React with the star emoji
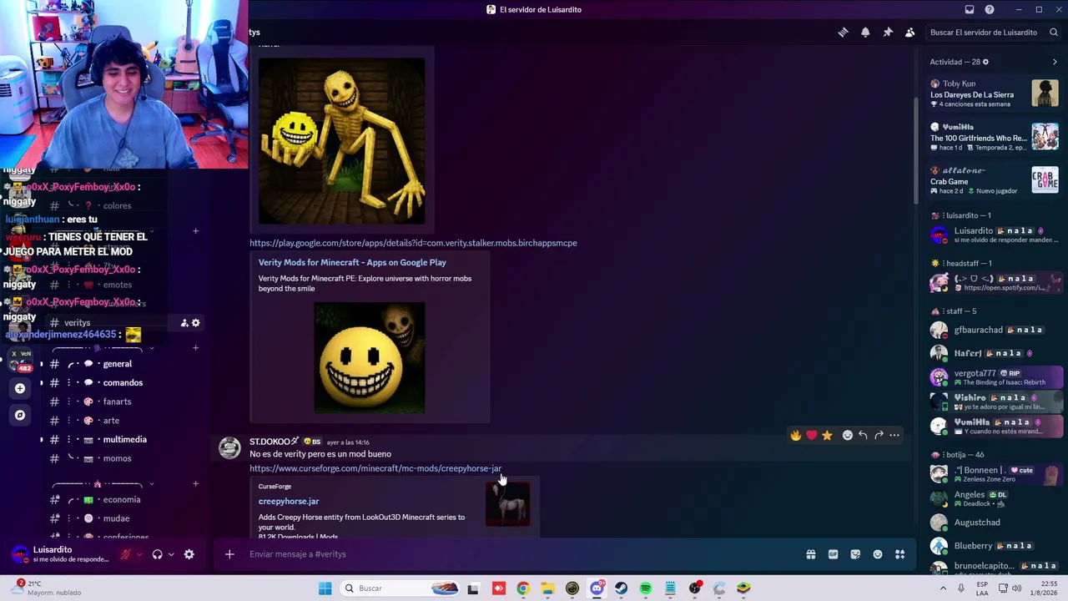Viewport: 1068px width, 601px height. coord(827,435)
